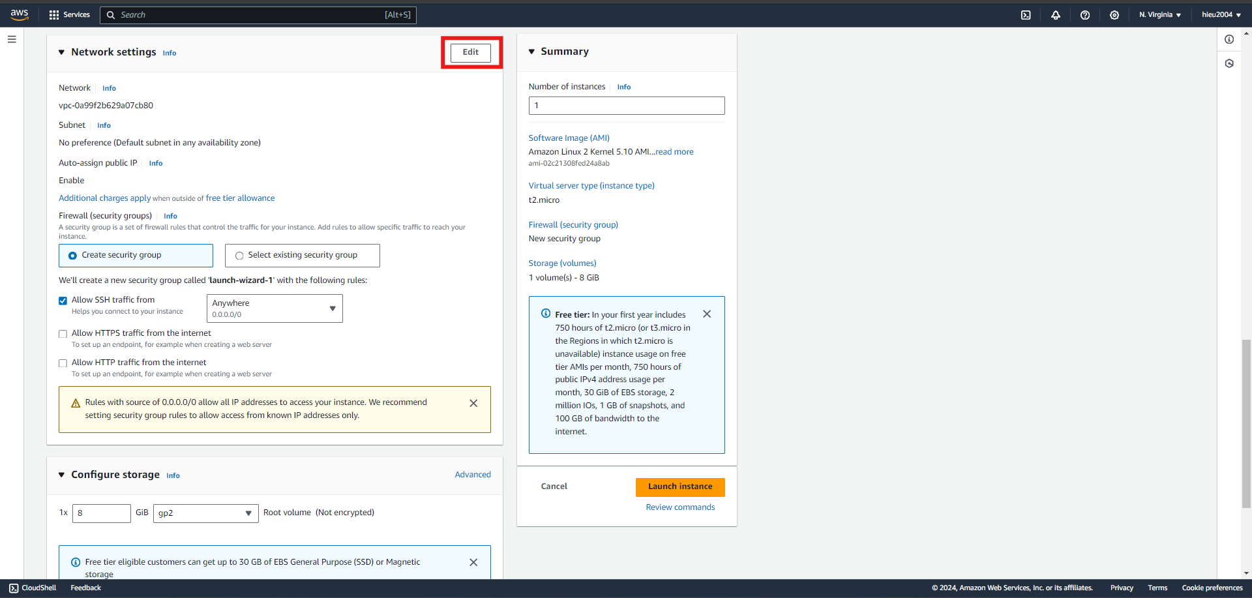Open the help question mark icon
1252x598 pixels.
click(x=1085, y=15)
